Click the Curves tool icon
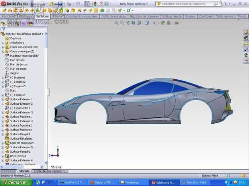 click(128, 11)
